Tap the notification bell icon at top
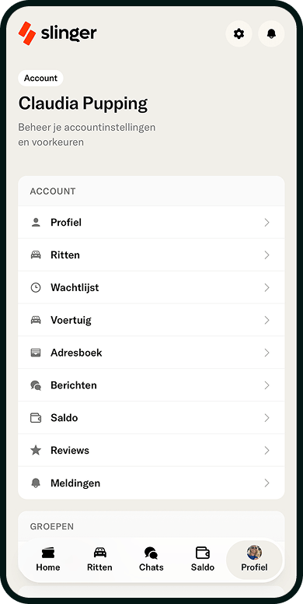 271,34
